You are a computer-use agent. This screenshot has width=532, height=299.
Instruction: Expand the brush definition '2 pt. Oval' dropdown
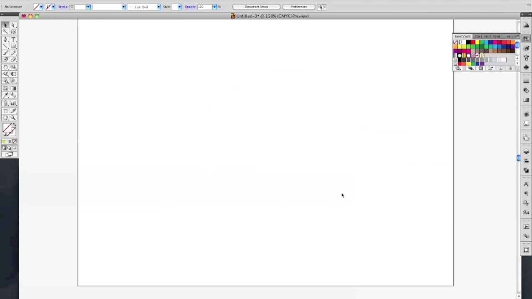pos(158,7)
